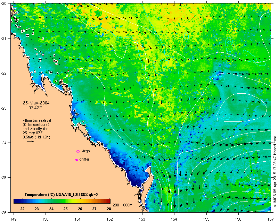
Task: Click the Temperature NOAA15_L3U title text
Action: point(61,195)
